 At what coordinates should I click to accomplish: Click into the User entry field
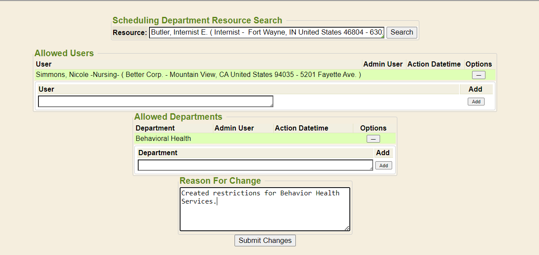point(155,101)
